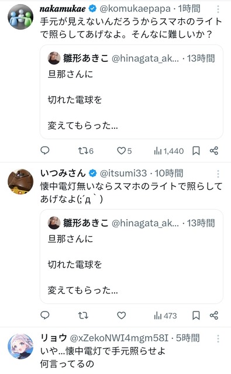Open more options menu on nakamukae's tweet

[x=218, y=9]
